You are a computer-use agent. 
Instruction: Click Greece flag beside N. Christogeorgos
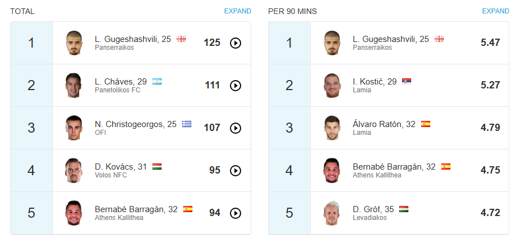pos(186,124)
